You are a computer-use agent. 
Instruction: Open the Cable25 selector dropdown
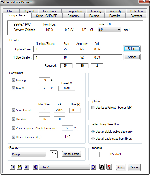tap(64, 167)
